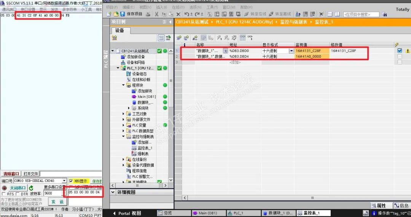This screenshot has width=411, height=217.
Task: Click the 发送 send button
Action: pyautogui.click(x=57, y=201)
